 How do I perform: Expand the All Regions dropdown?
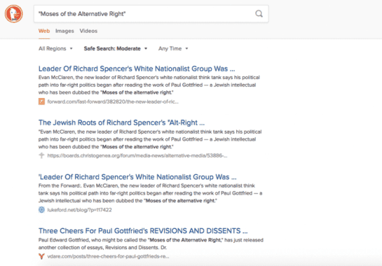coord(55,48)
